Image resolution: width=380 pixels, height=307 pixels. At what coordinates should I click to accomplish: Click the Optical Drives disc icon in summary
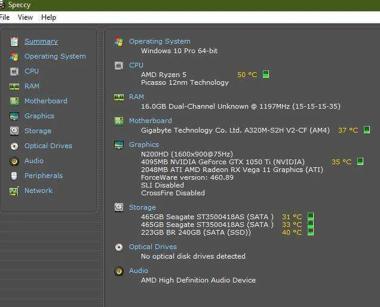[x=119, y=247]
